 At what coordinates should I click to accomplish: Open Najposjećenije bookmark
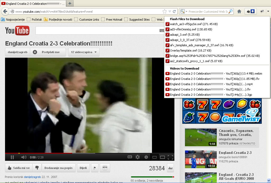[13, 20]
